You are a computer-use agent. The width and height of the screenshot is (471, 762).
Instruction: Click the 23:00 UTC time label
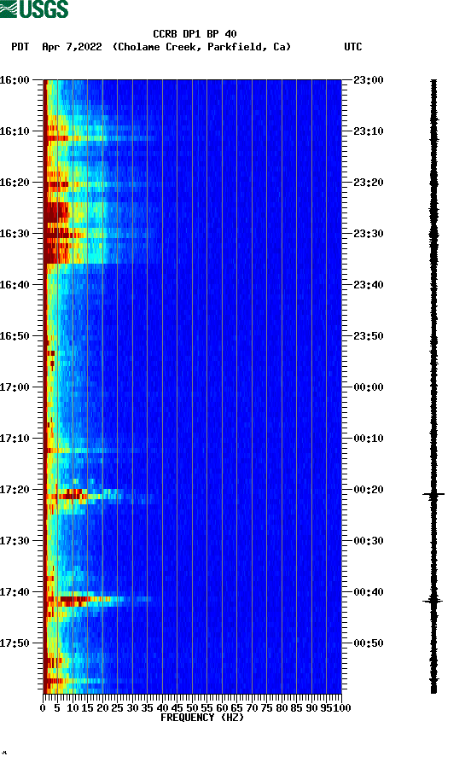point(369,79)
